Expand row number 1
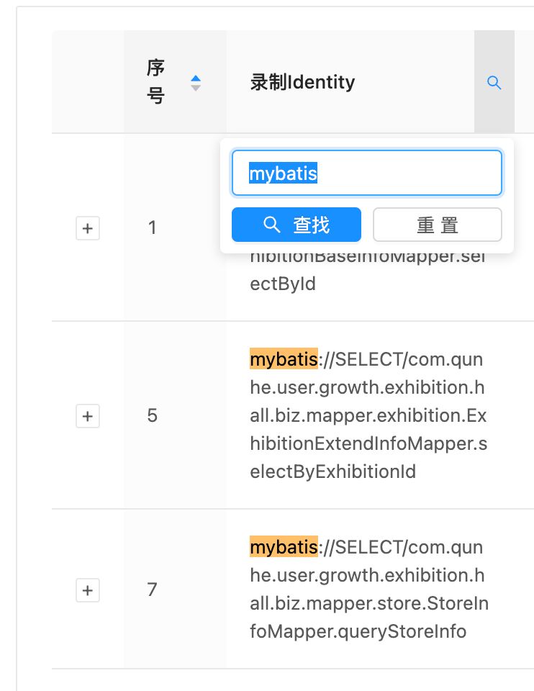Image resolution: width=534 pixels, height=691 pixels. 88,228
